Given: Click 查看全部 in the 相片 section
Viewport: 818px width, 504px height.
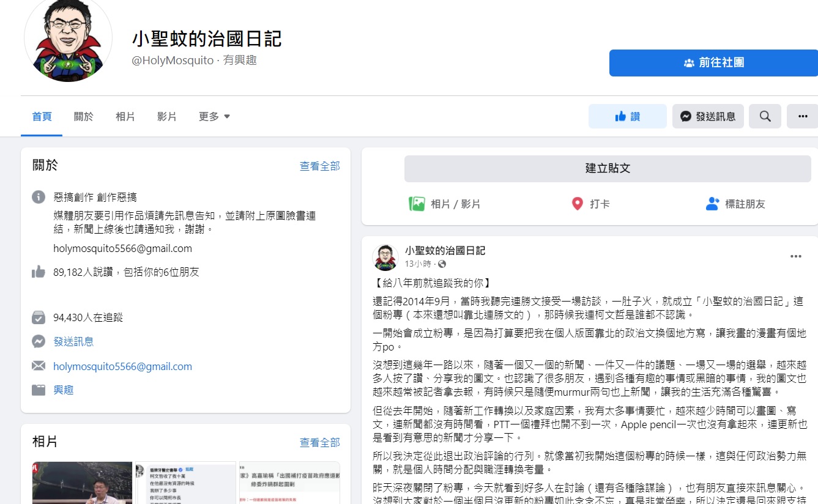Looking at the screenshot, I should (319, 442).
